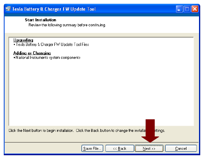Screen dimensions: 204x159
Task: Minimize the FW Update Tool window
Action: point(179,9)
